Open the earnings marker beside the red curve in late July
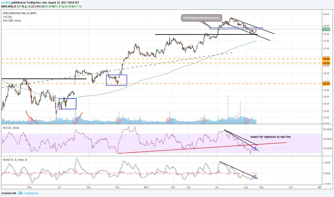The image size is (334, 197). coord(74,121)
